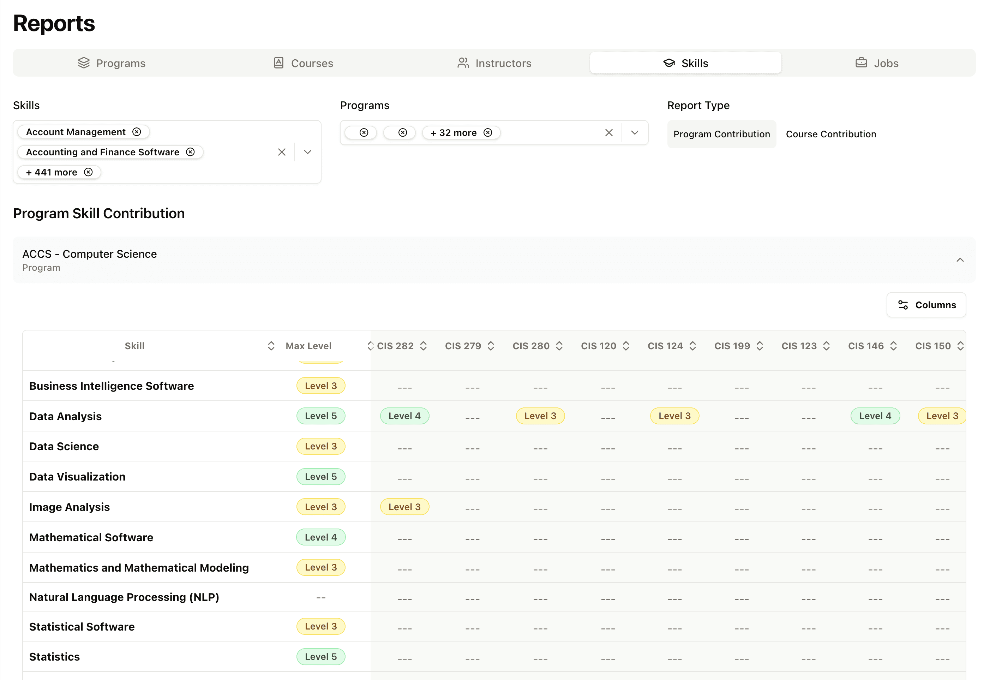Click the Mathematical Software skill name

pos(91,537)
